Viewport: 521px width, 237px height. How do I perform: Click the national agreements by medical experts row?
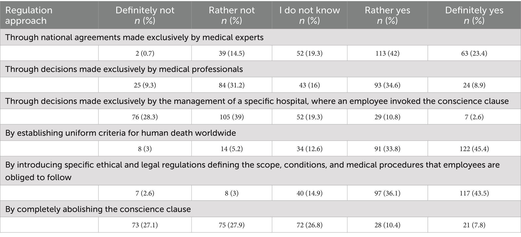[x=134, y=37]
